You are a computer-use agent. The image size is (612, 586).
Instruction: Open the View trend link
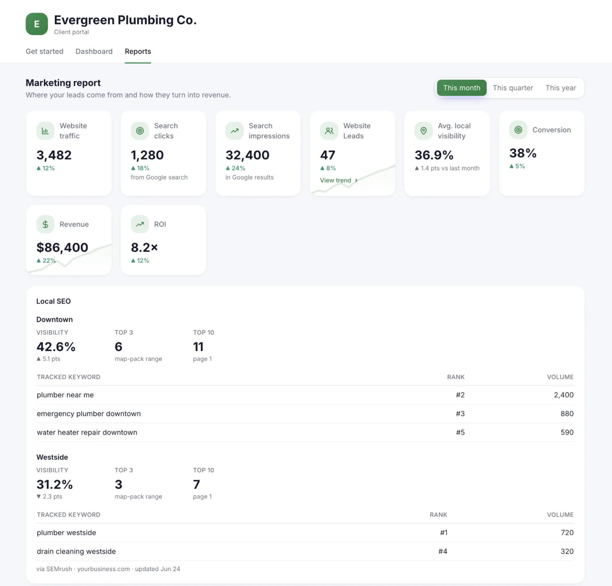(x=339, y=180)
